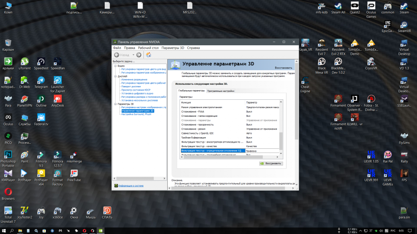
Task: Open the Информация о системе link
Action: coord(130,186)
